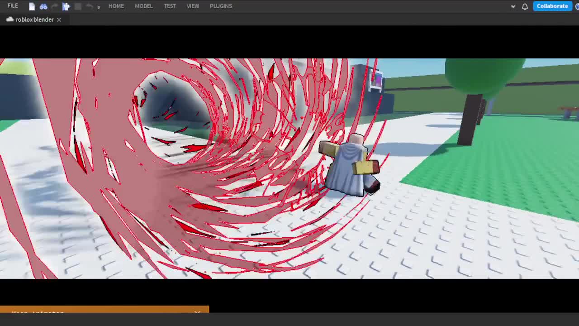This screenshot has height=326, width=579.
Task: Click the Collaborate button
Action: (x=552, y=6)
